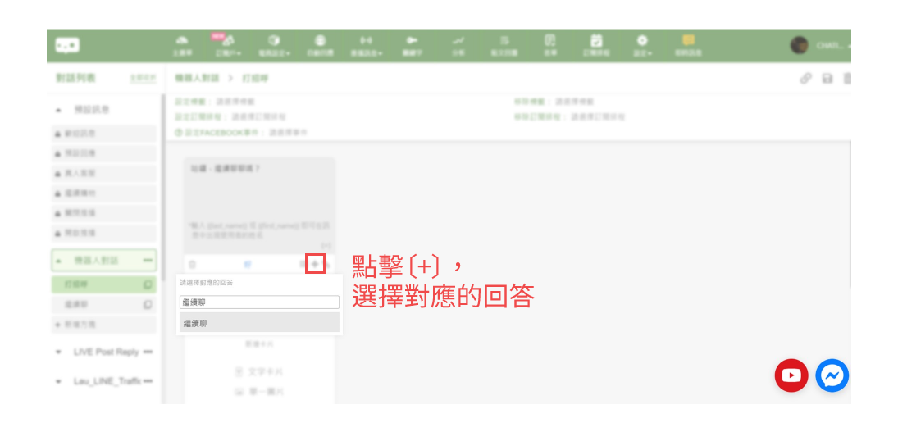Open the list icon post reply page
Image resolution: width=898 pixels, height=432 pixels.
[x=504, y=45]
